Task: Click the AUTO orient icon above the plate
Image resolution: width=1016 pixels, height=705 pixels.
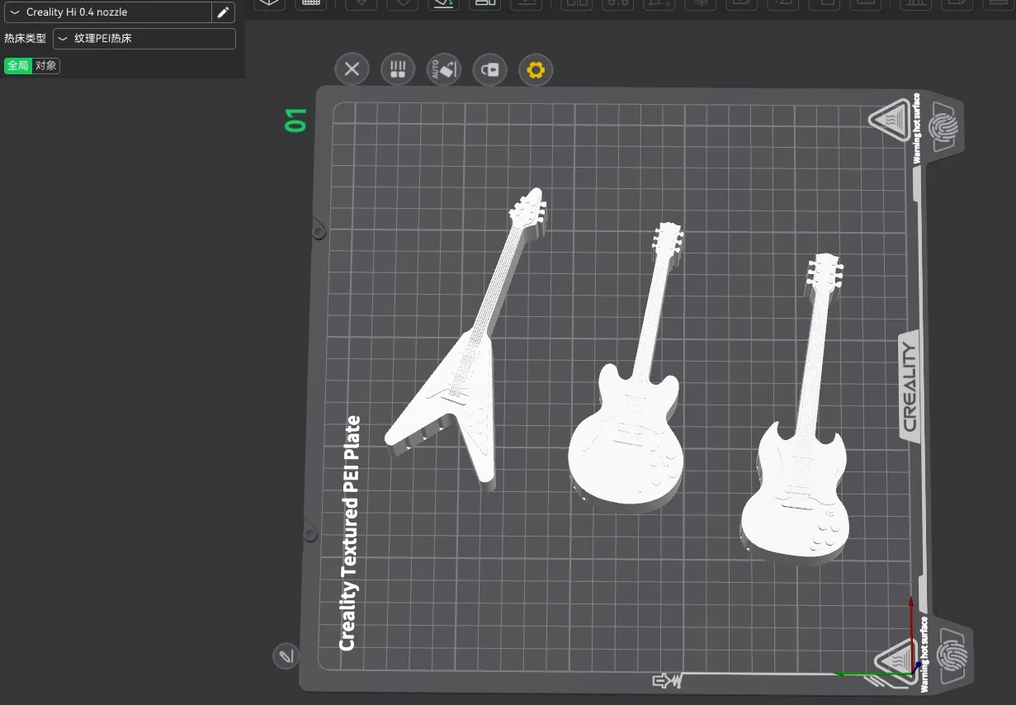Action: pos(444,69)
